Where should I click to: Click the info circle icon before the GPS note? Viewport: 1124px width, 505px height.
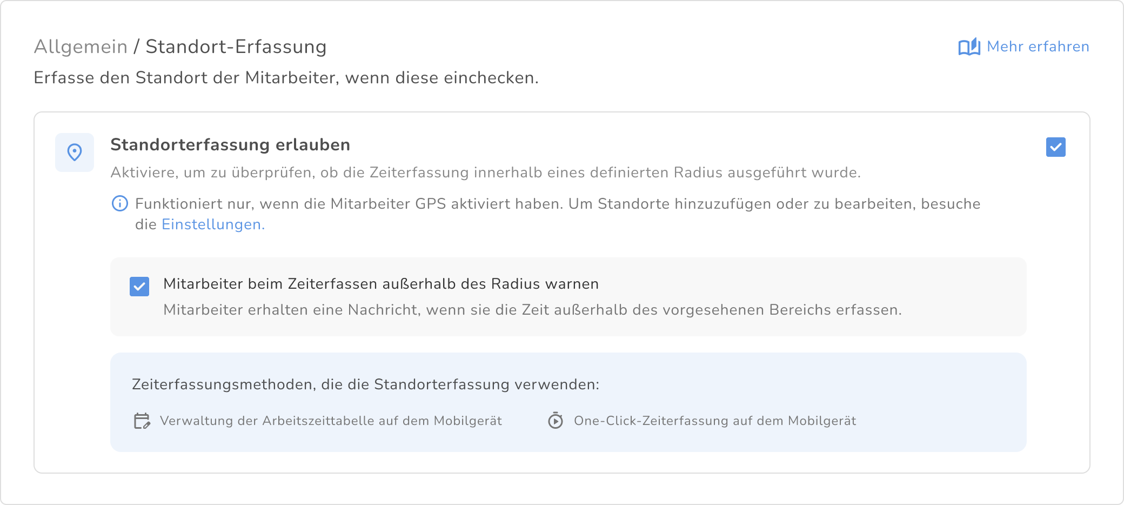[119, 203]
